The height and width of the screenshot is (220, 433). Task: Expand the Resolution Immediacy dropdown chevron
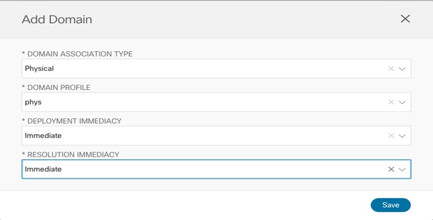[402, 170]
